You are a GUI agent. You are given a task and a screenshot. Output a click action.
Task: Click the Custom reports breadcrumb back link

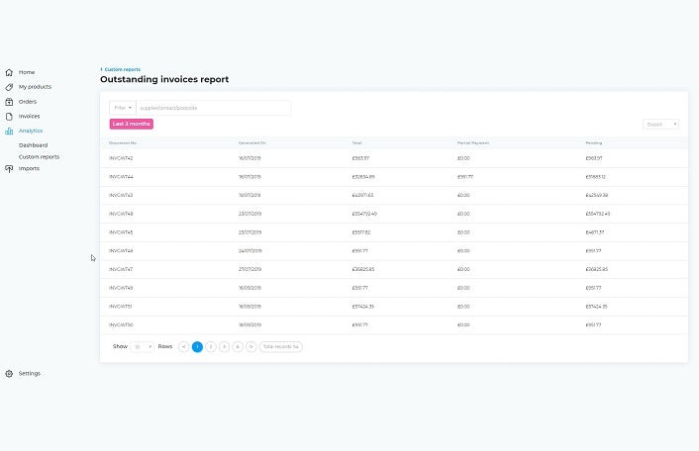pos(121,69)
